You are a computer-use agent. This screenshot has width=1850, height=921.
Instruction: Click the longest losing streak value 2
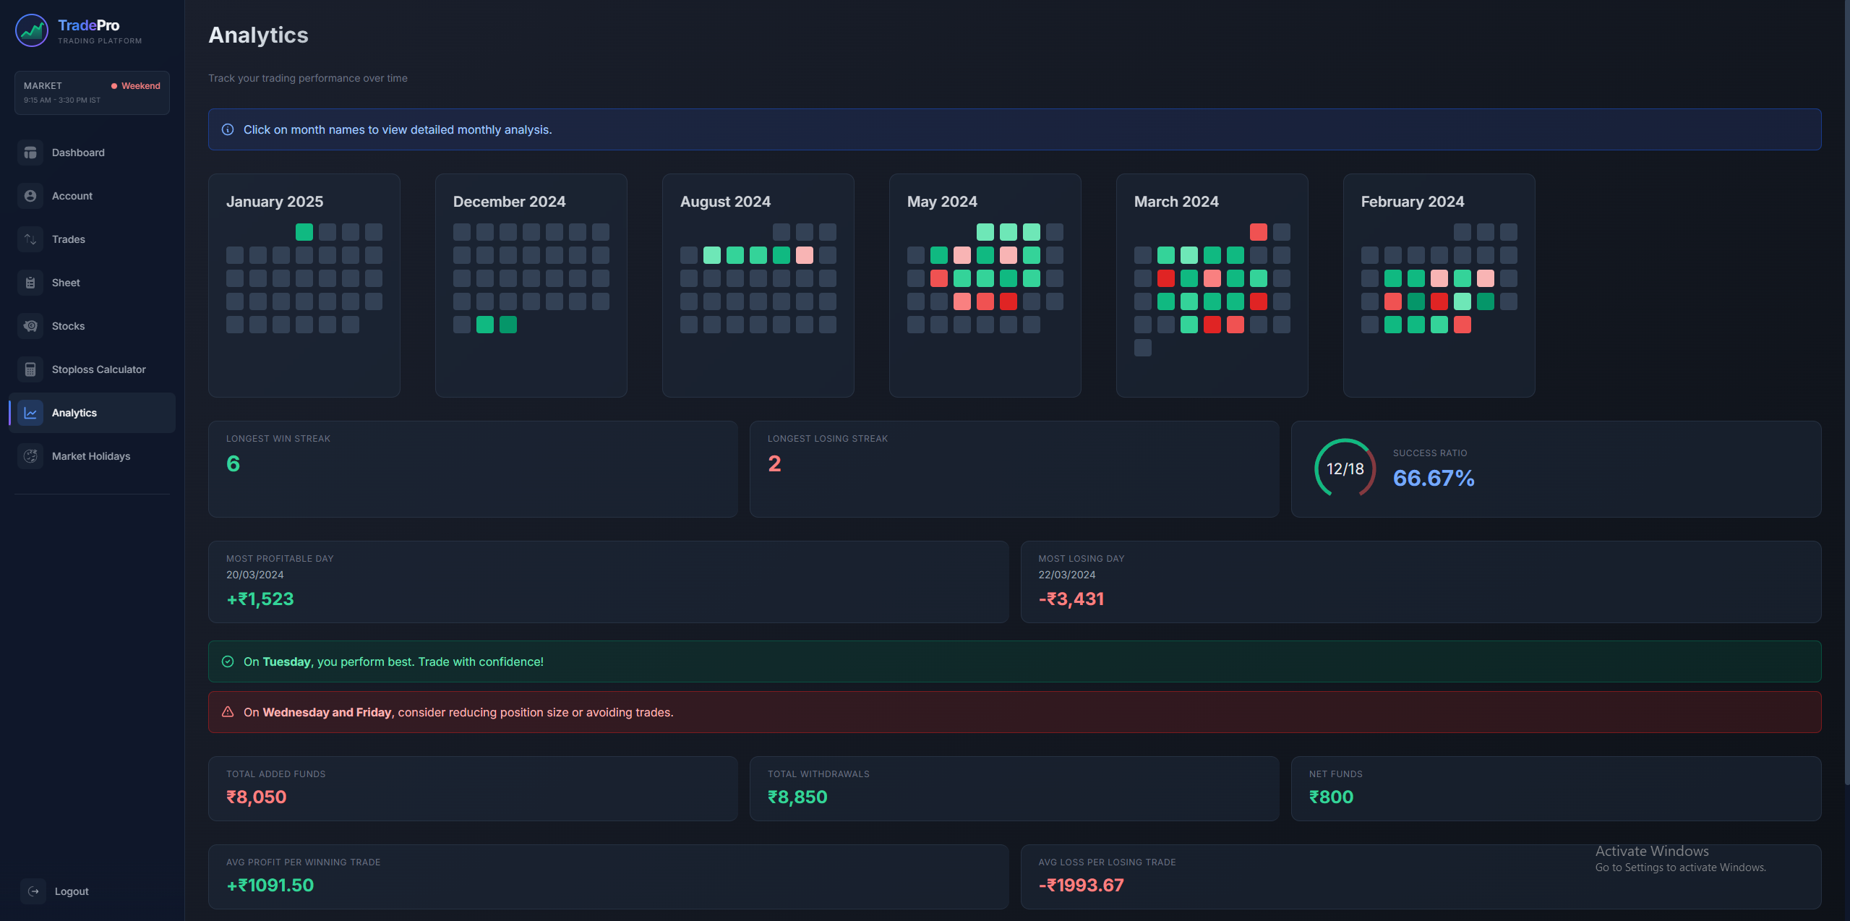(x=774, y=463)
